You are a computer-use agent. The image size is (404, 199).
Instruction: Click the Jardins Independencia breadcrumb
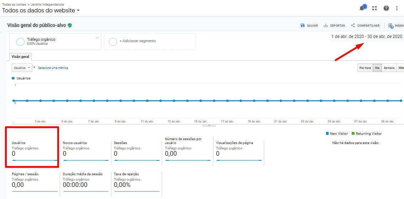[47, 5]
